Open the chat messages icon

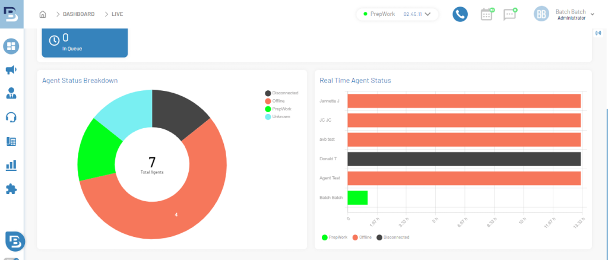click(x=510, y=14)
